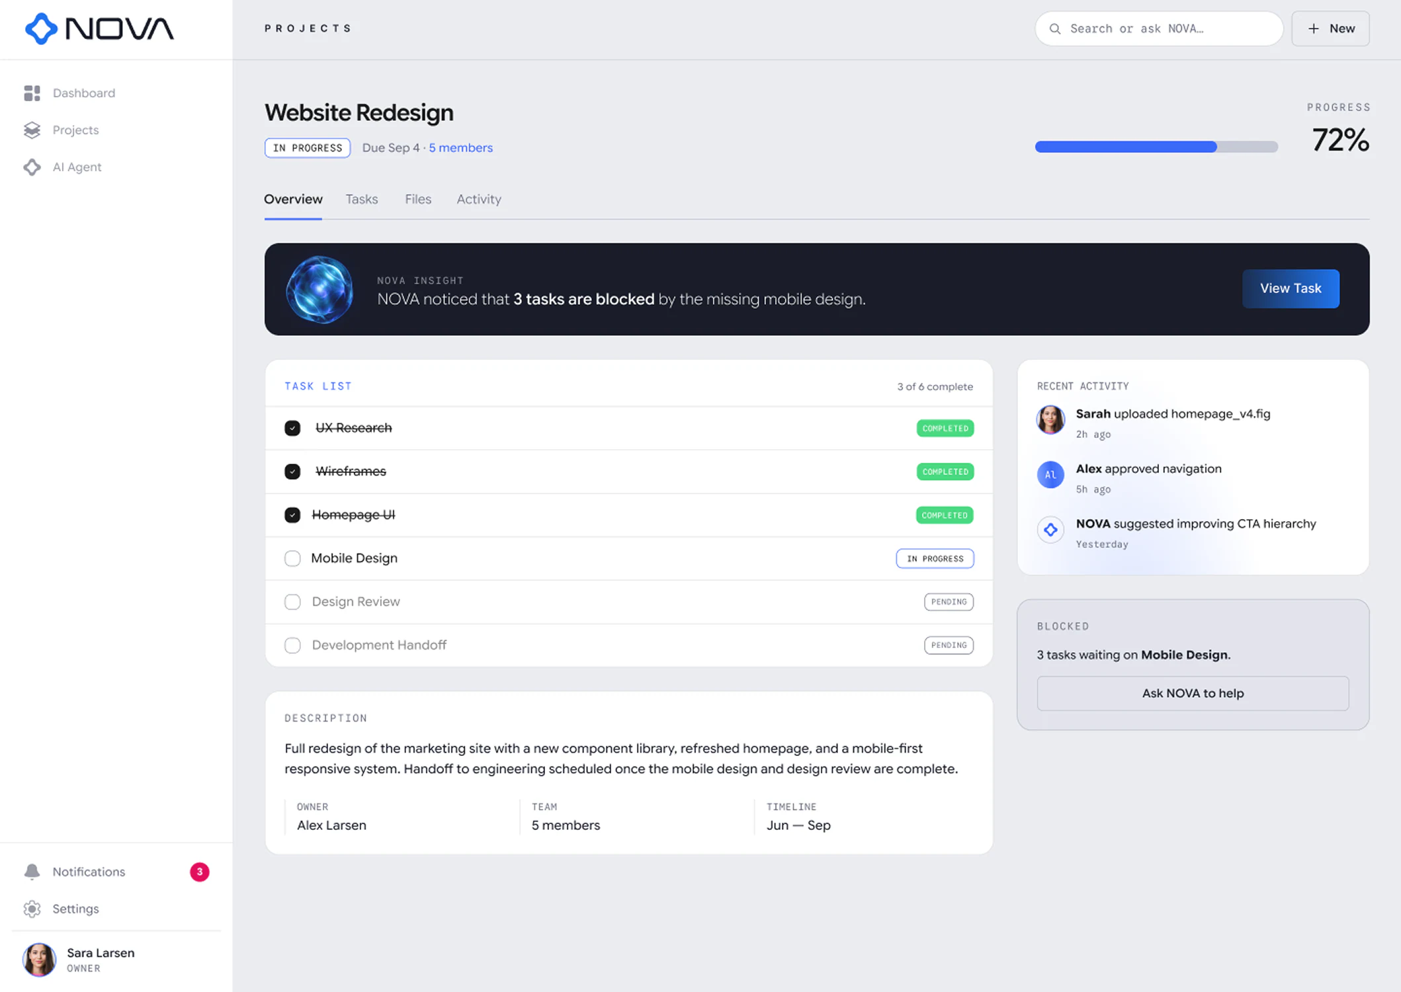
Task: Click the Homepage UI task name
Action: coord(353,515)
